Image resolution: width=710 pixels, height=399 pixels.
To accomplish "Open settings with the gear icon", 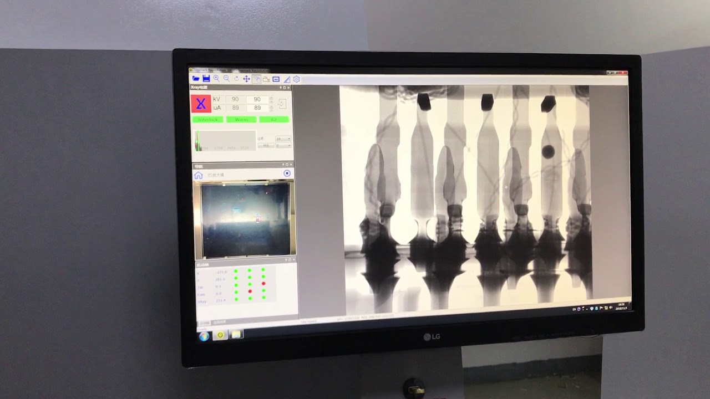I will pyautogui.click(x=297, y=79).
